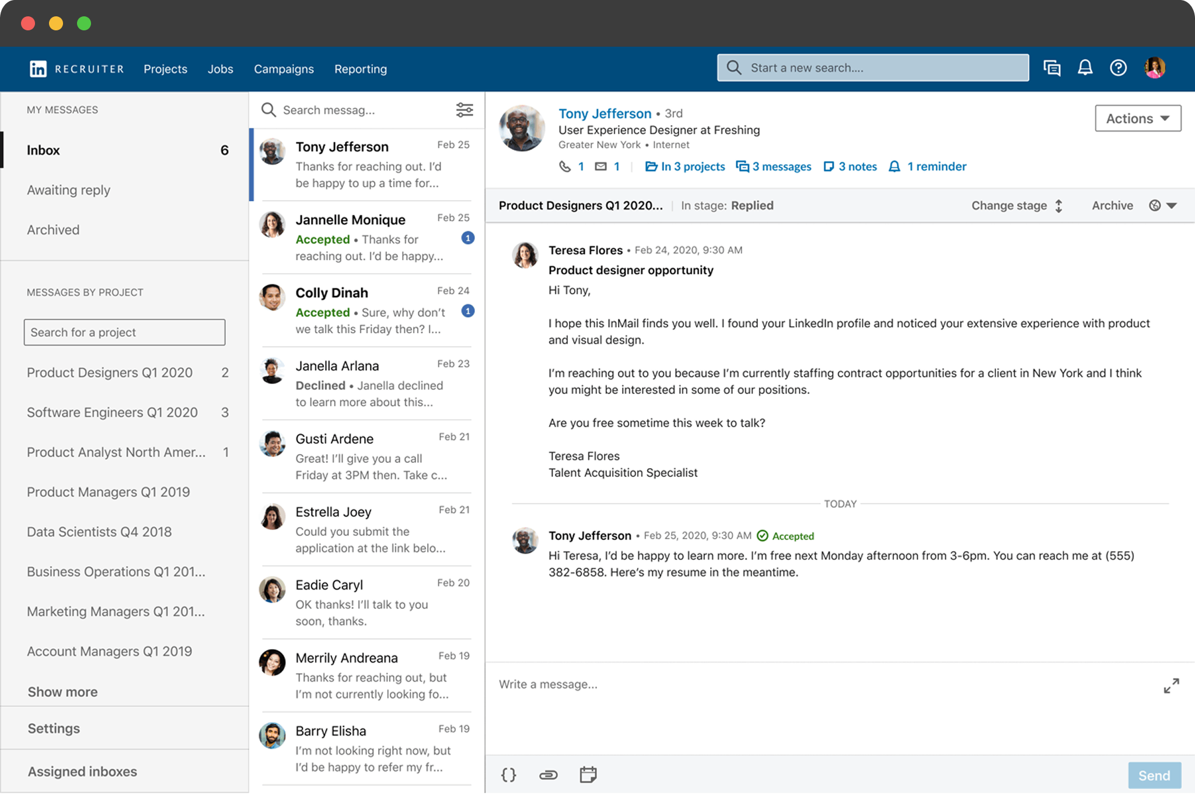Viewport: 1195px width, 795px height.
Task: Archive this conversation
Action: click(1112, 205)
